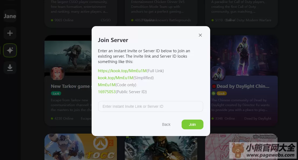This screenshot has height=160, width=298.
Task: Click the Dead by Daylight game tag
Action: (258, 119)
